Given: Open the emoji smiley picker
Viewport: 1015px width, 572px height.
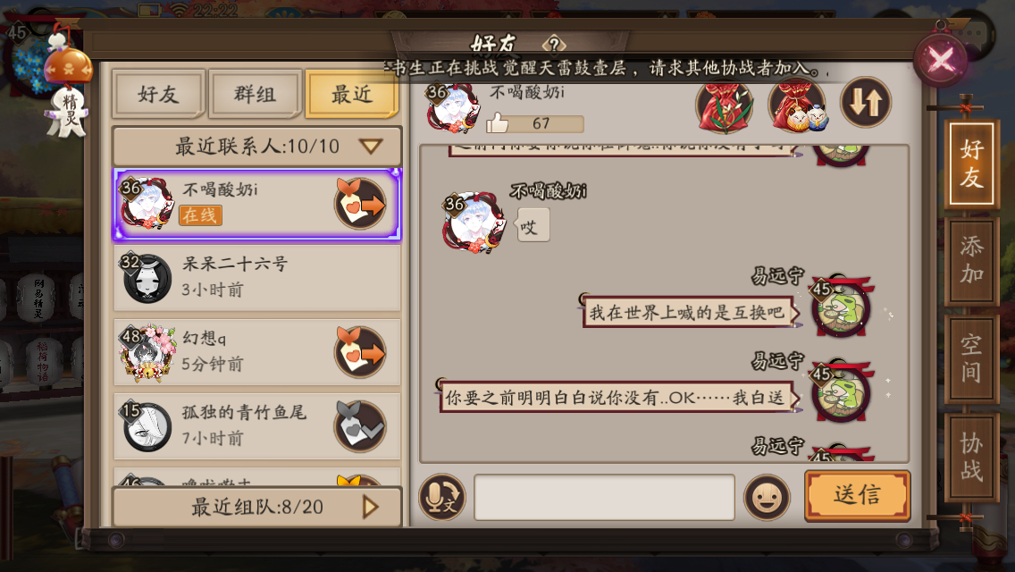Looking at the screenshot, I should tap(768, 498).
